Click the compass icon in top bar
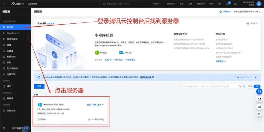The width and height of the screenshot is (264, 132). click(219, 4)
